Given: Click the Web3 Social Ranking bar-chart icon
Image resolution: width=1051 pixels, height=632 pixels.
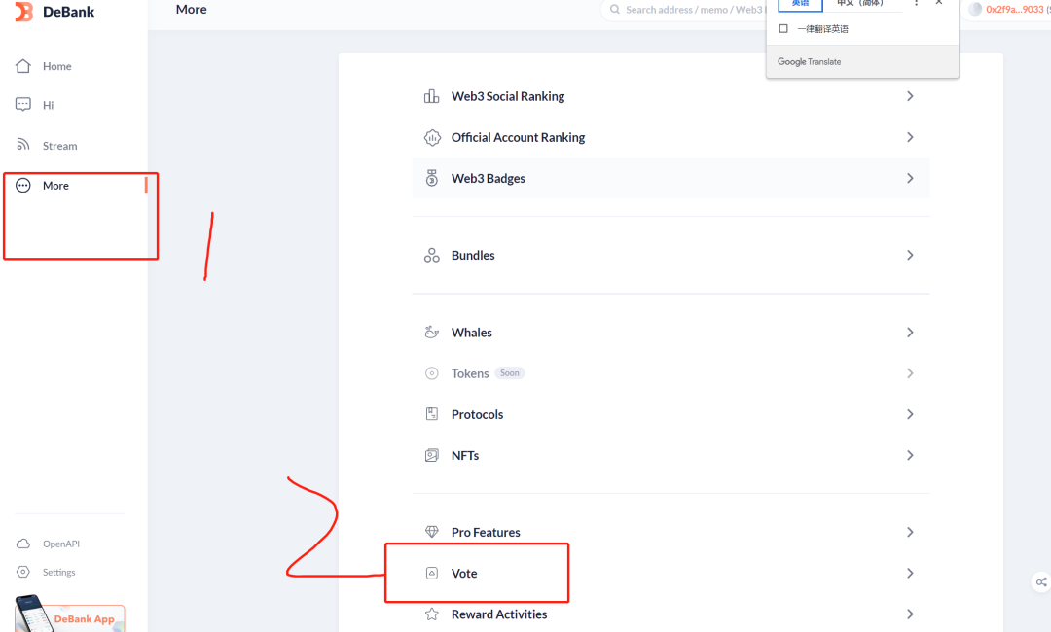Looking at the screenshot, I should point(432,96).
